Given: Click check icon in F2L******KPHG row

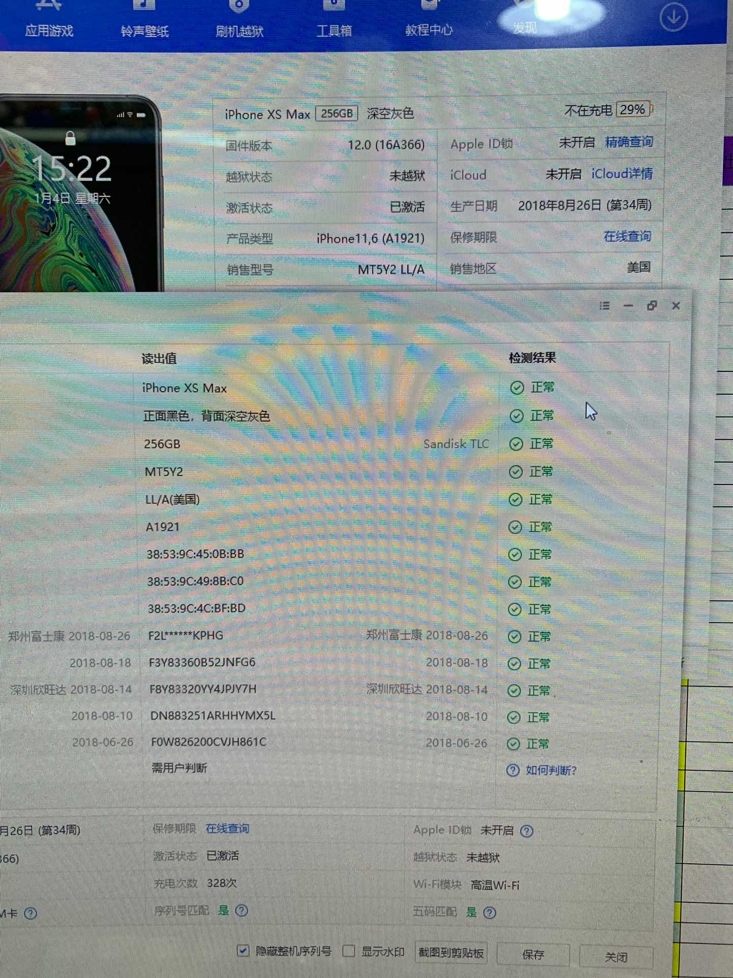Looking at the screenshot, I should (515, 636).
